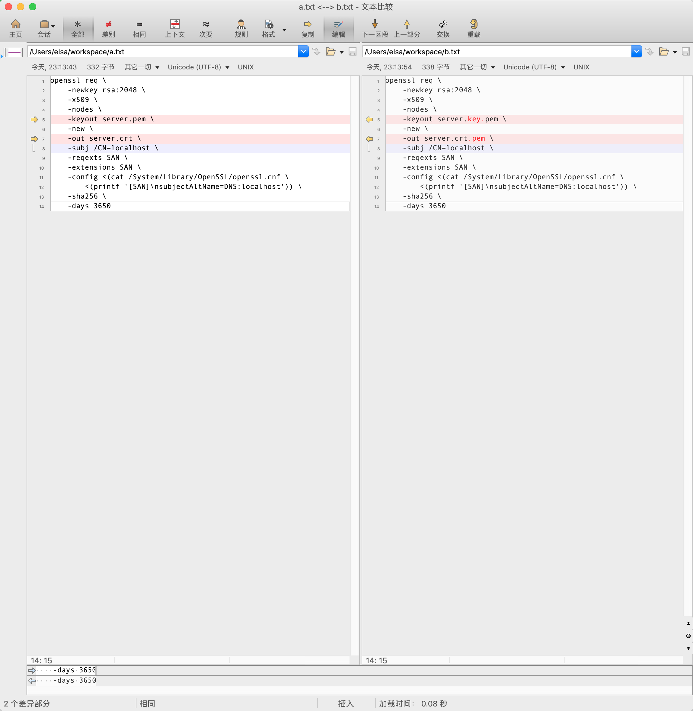This screenshot has width=693, height=711.
Task: Toggle Show Differences (差别) filter
Action: pos(108,28)
